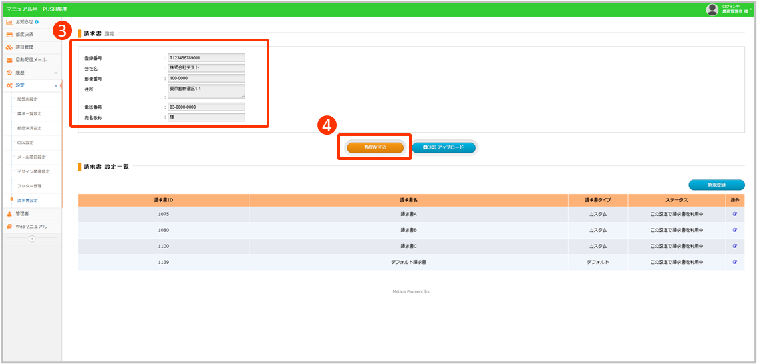
Task: Click the 新規登録 button
Action: coord(716,185)
